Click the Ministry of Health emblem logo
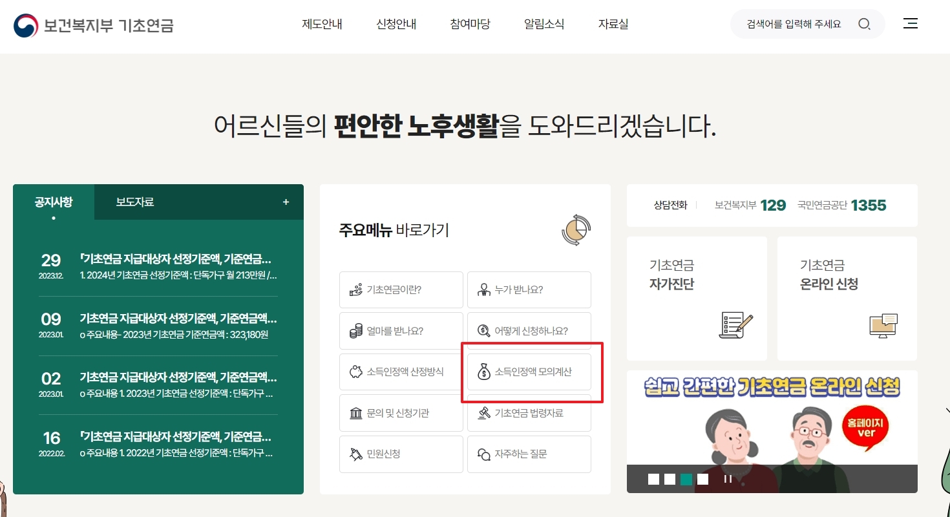This screenshot has width=950, height=517. point(26,25)
